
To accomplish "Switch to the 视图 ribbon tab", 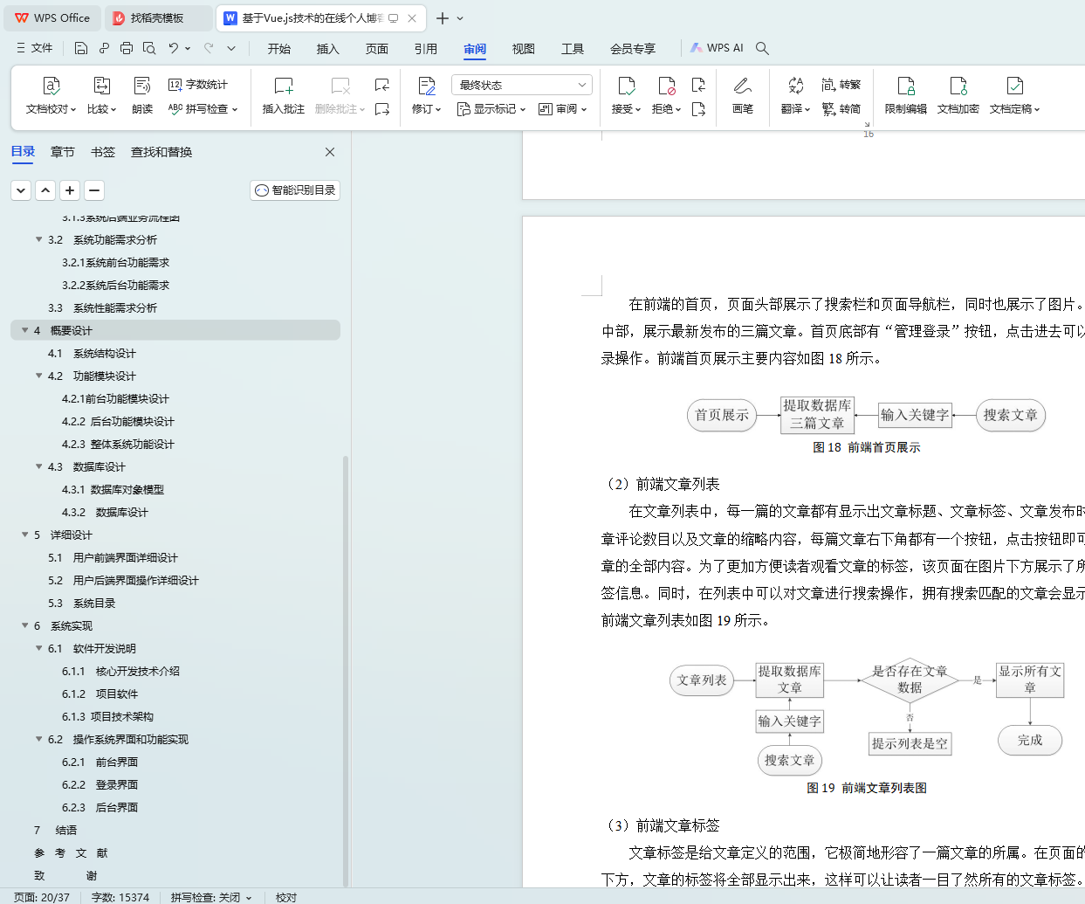I will (x=524, y=49).
